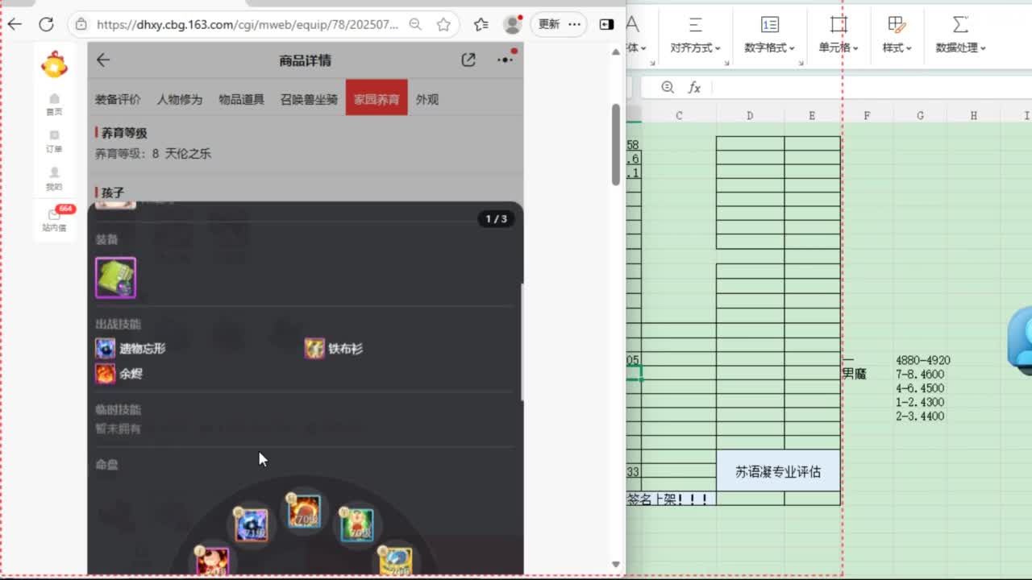Click the yellow mascot site logo
This screenshot has width=1032, height=580.
(x=54, y=64)
